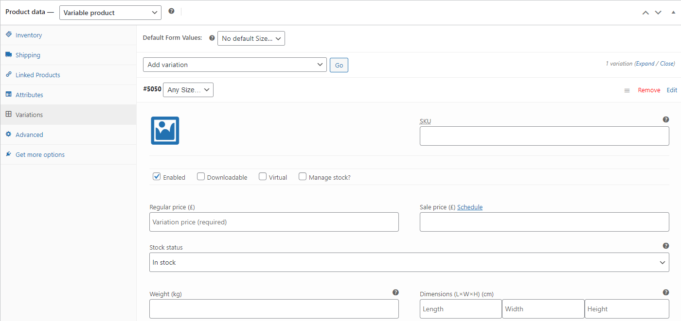Screen dimensions: 681x321
Task: Open the Attributes tab
Action: (x=29, y=95)
